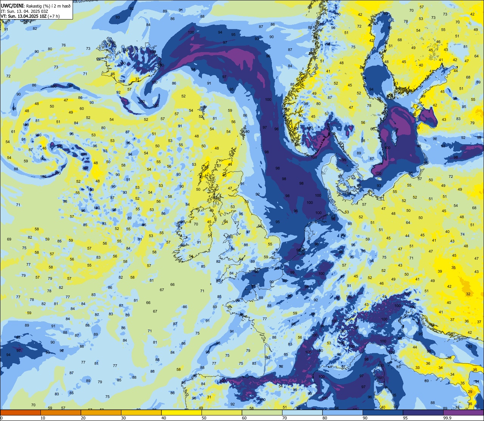Click the legend label "99.9"
The width and height of the screenshot is (484, 421).
[448, 418]
